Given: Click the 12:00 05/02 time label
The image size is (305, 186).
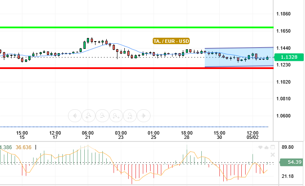Looking at the screenshot, I should (x=253, y=135).
